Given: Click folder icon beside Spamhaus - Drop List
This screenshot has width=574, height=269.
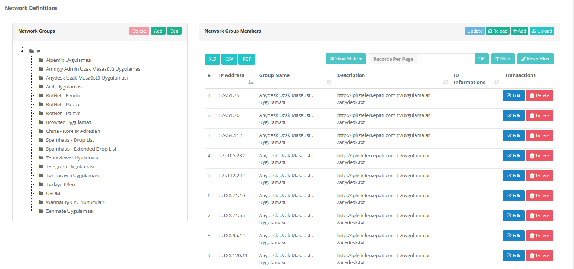Looking at the screenshot, I should tap(41, 140).
